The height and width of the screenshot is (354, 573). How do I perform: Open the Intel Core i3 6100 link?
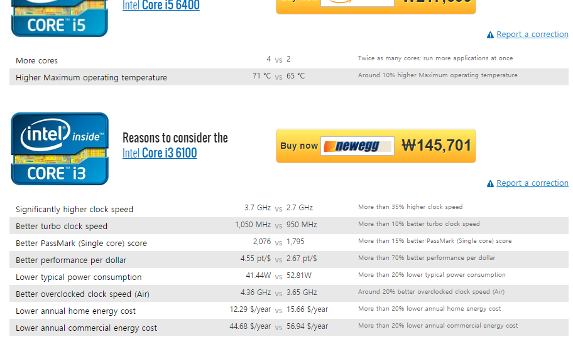pos(160,153)
